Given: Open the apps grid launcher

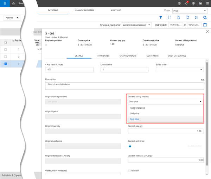Looking at the screenshot, I should pyautogui.click(x=206, y=3).
